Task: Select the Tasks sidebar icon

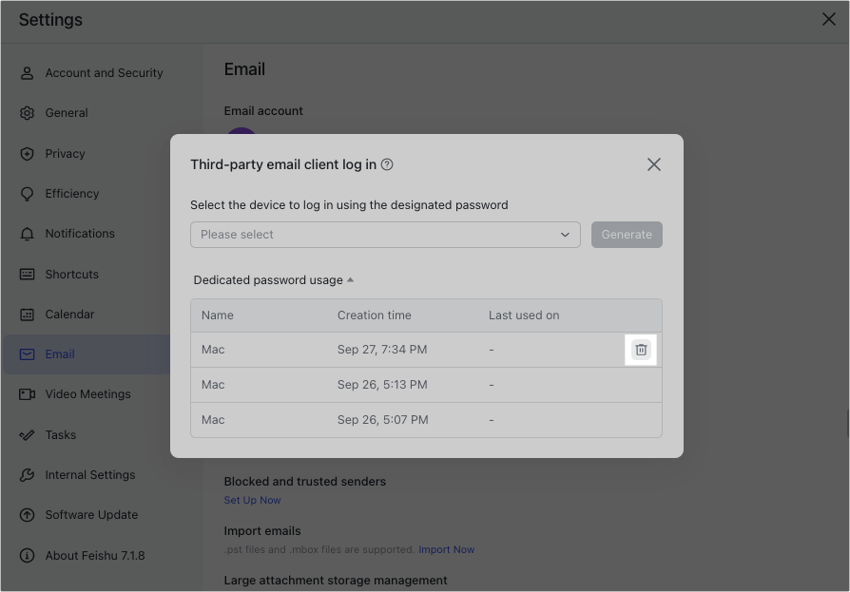Action: (x=28, y=434)
